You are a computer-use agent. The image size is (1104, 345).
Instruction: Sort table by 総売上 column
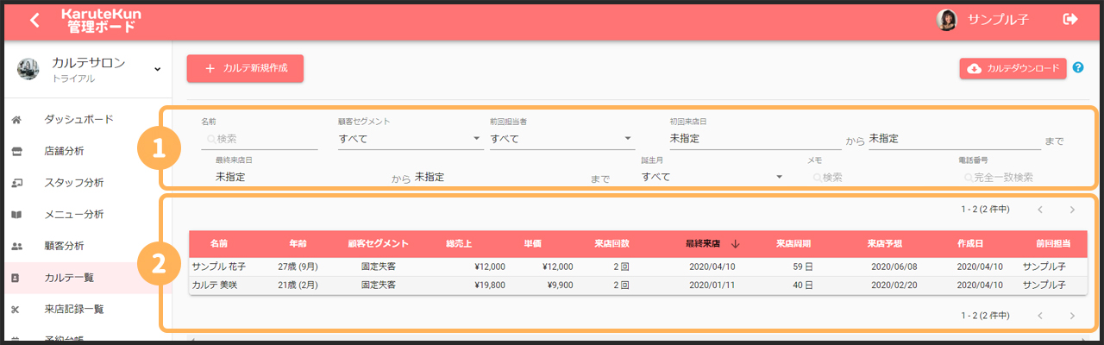(x=459, y=243)
